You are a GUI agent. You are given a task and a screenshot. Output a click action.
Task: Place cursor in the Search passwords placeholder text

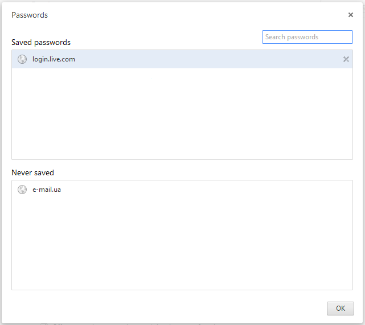(292, 37)
